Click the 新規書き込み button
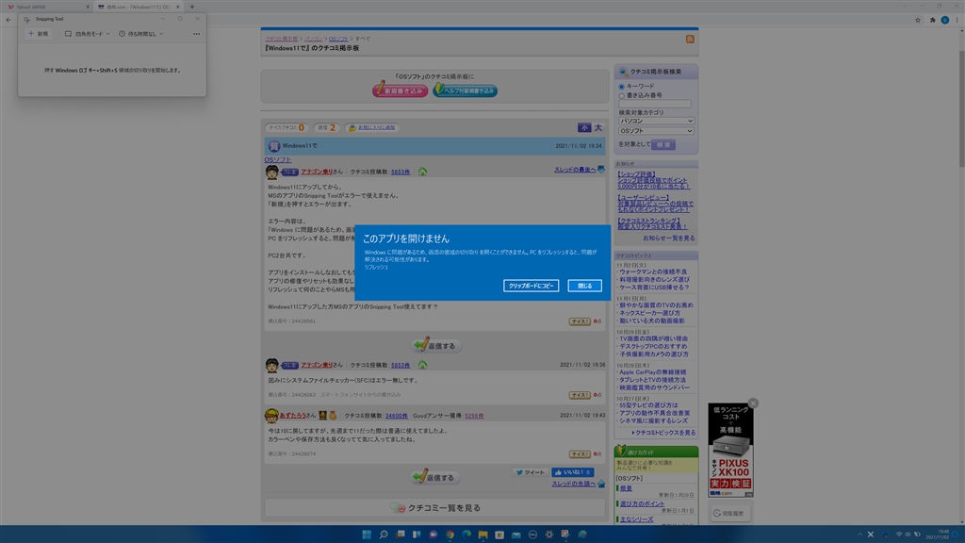This screenshot has width=965, height=543. click(400, 90)
